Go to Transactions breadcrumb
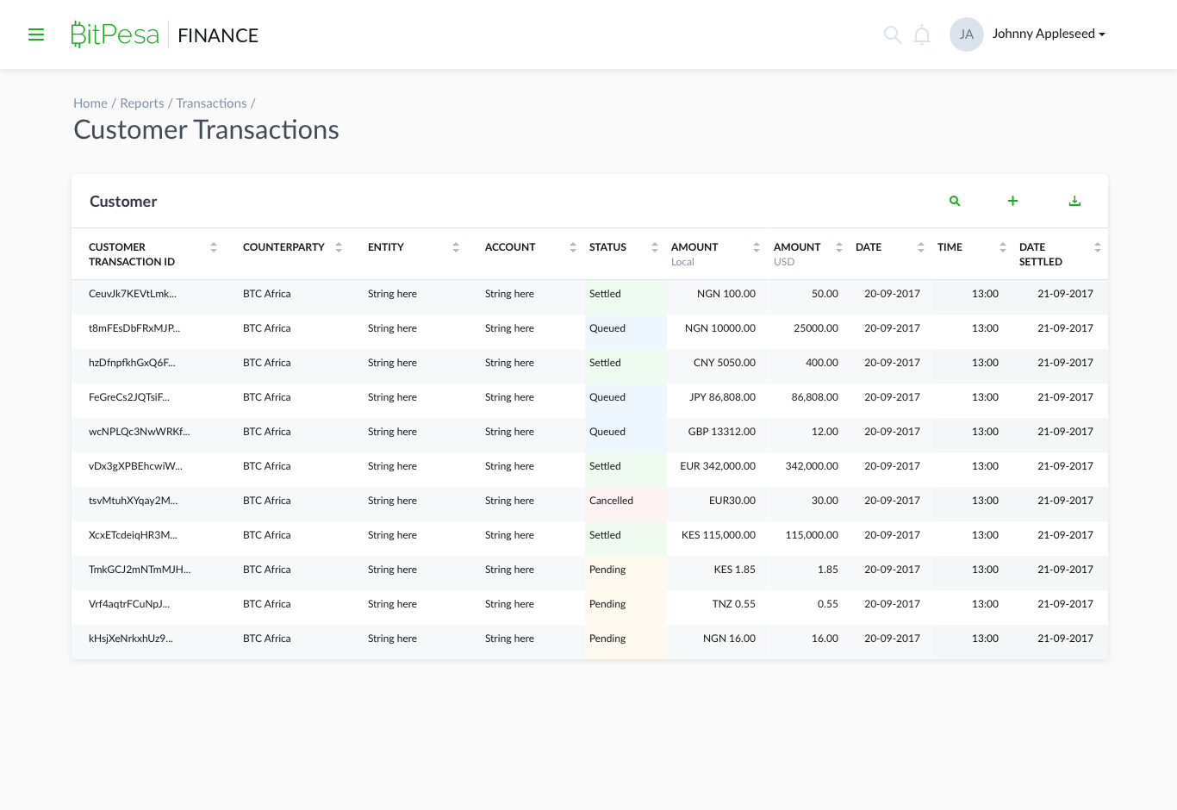 click(x=211, y=103)
